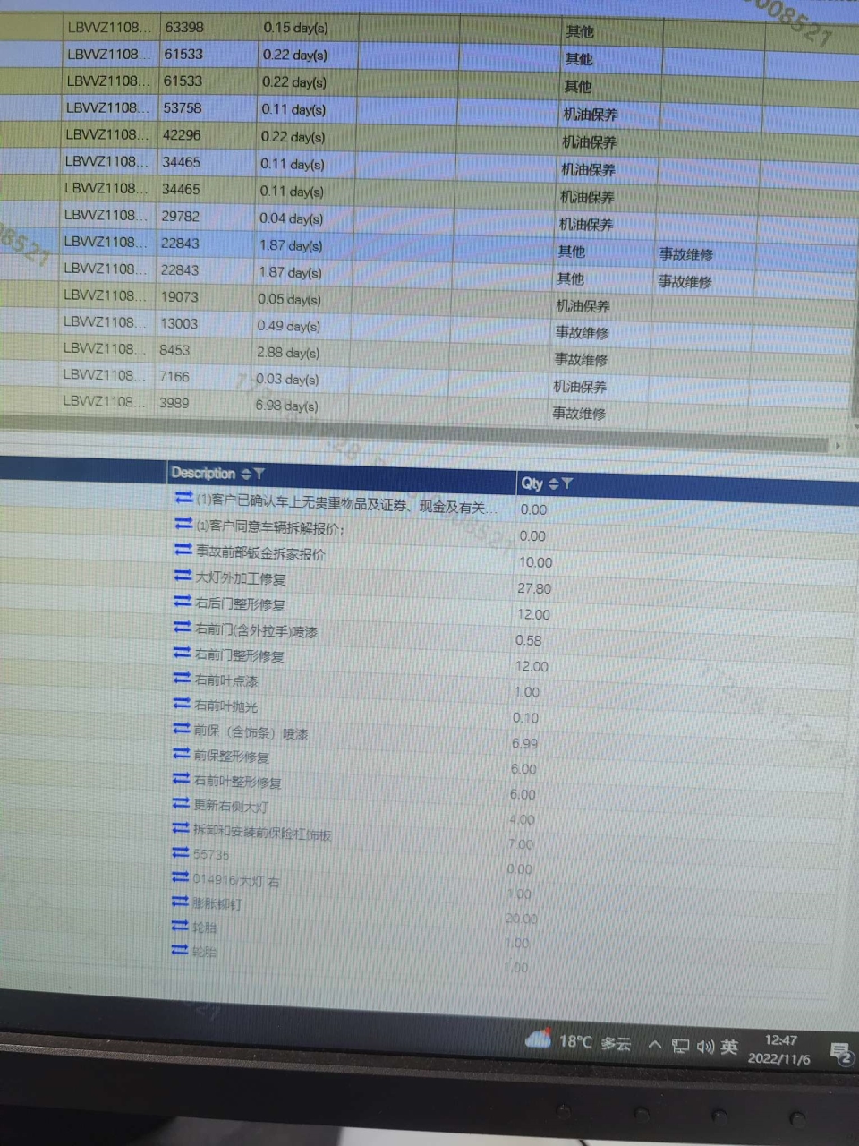859x1146 pixels.
Task: Open the weather widget showing 18°C 多云
Action: click(578, 1042)
